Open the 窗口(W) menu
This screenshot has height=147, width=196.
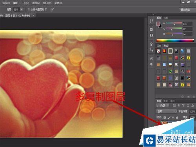(x=47, y=3)
